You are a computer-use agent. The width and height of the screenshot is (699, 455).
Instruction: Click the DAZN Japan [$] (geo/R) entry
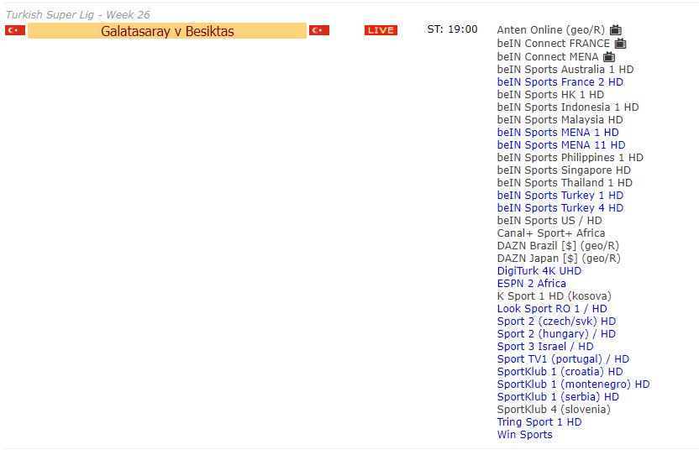tap(559, 259)
